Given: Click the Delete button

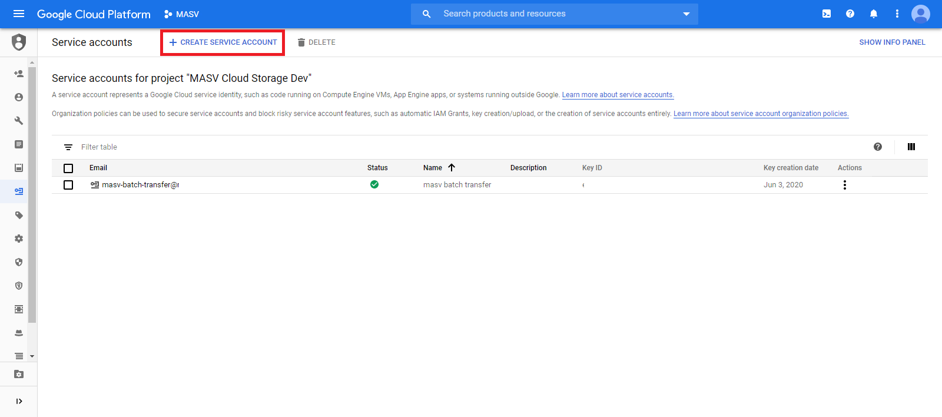Looking at the screenshot, I should 317,42.
